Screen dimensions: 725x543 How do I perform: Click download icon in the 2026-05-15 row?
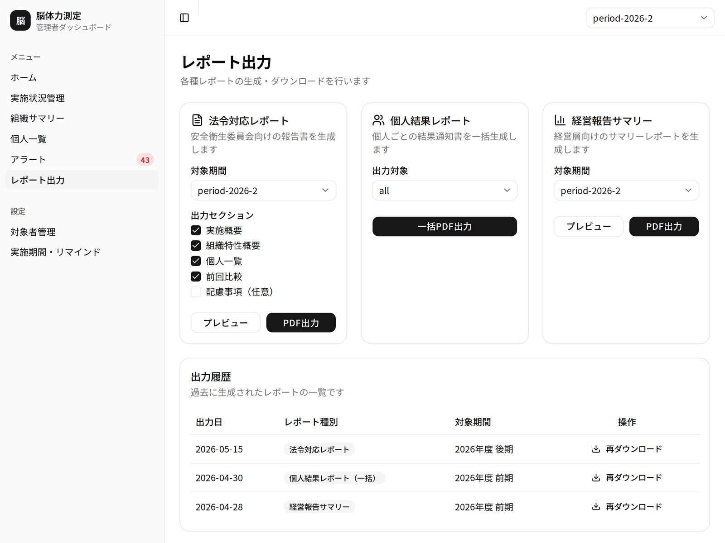tap(596, 449)
